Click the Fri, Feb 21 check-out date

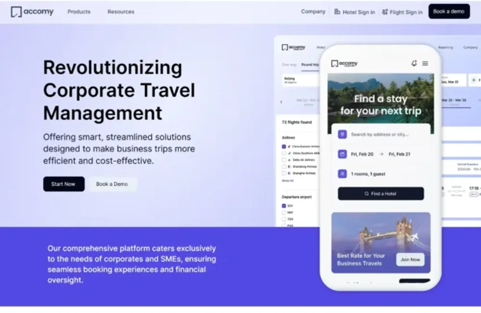tap(399, 154)
